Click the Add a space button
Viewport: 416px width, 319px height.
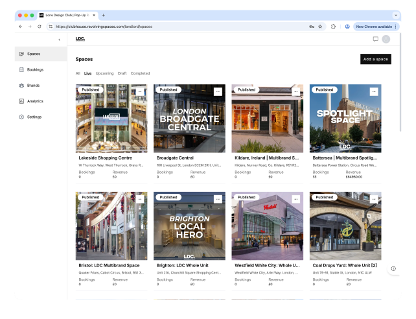pyautogui.click(x=376, y=59)
